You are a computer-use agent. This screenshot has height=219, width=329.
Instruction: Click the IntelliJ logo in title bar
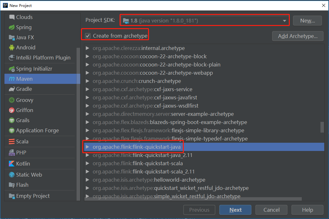[5, 5]
